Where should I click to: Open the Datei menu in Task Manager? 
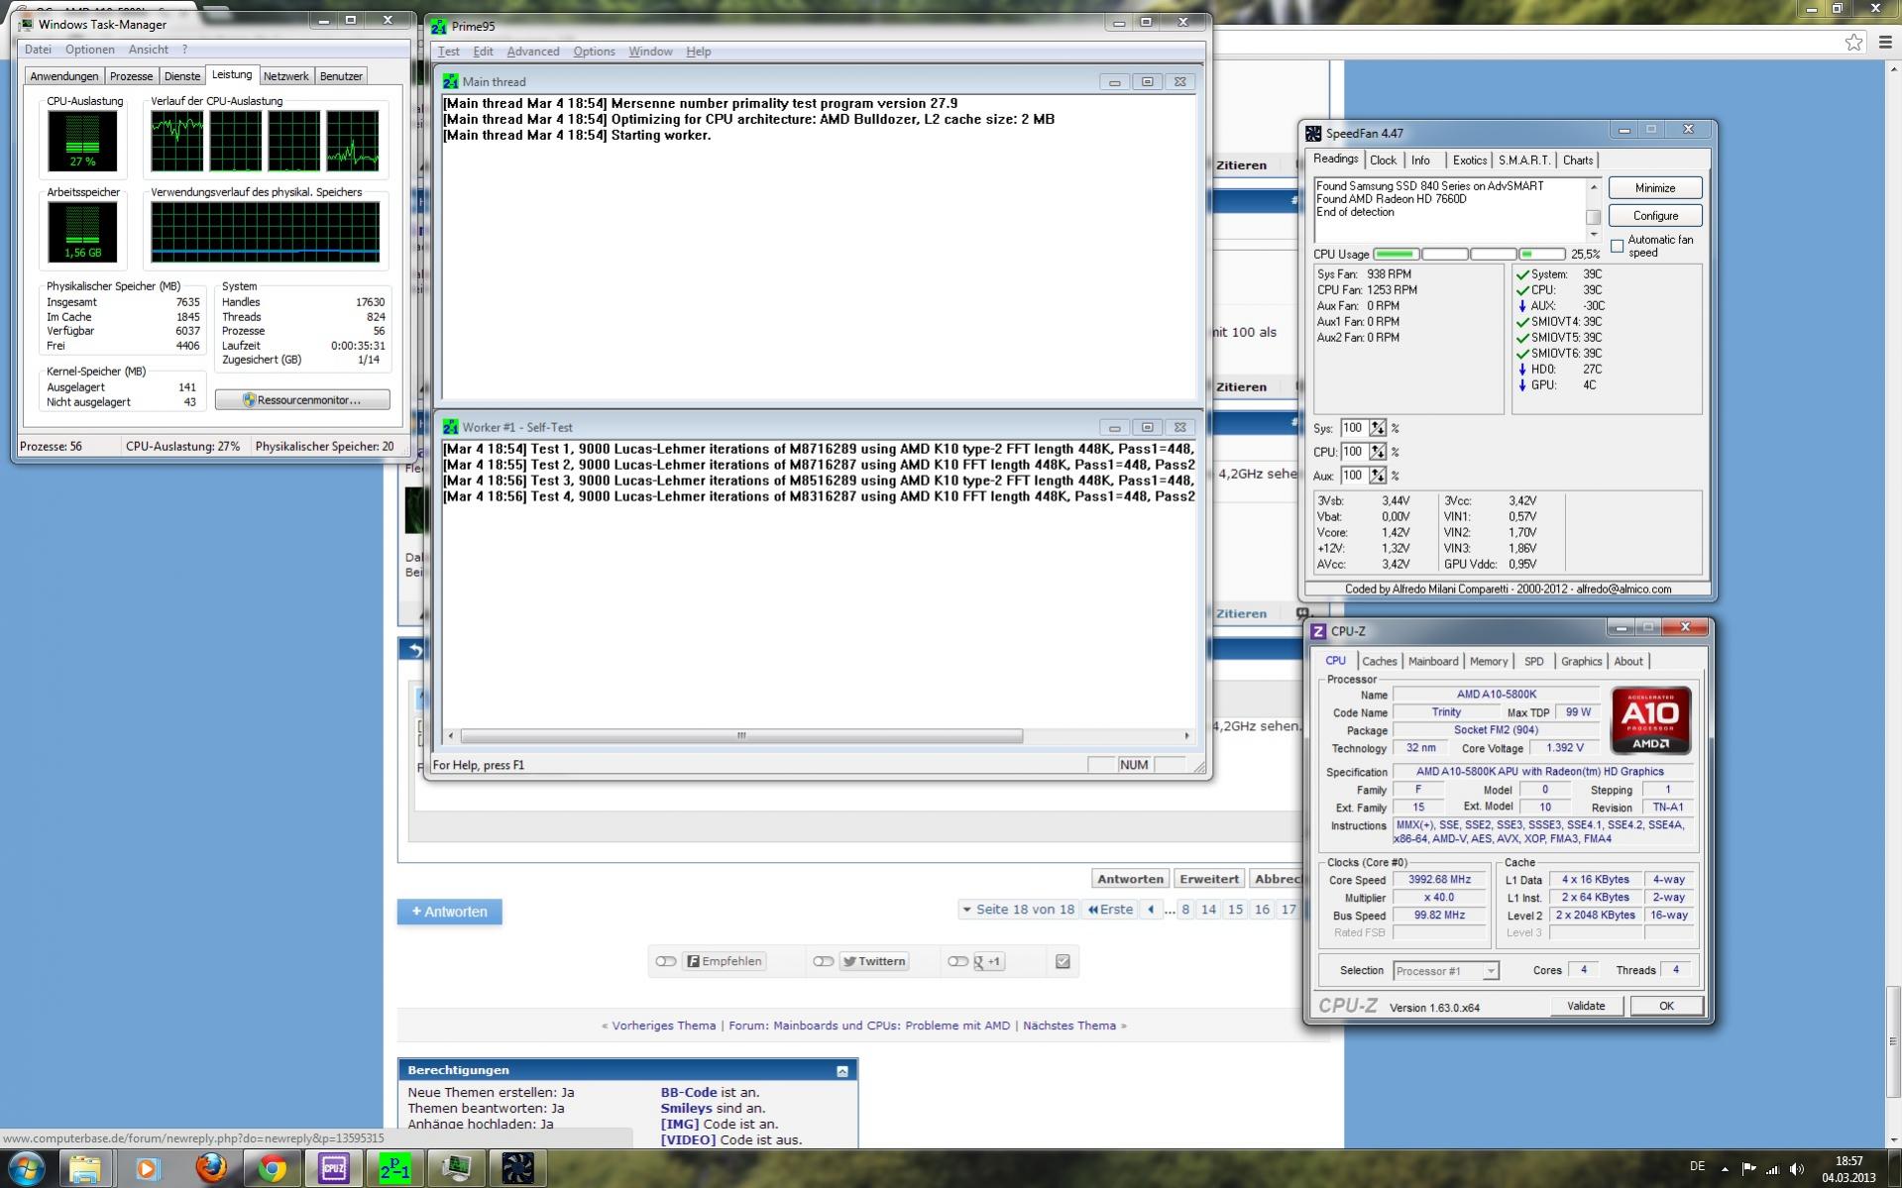38,50
